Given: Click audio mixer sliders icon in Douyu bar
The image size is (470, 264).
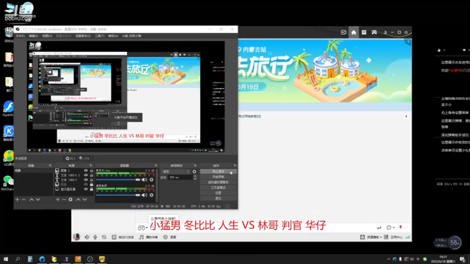Looking at the screenshot, I should (104, 237).
